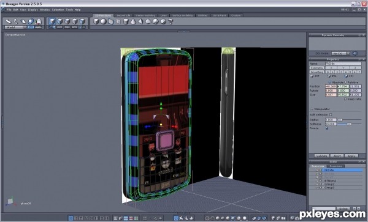Open the File menu
Viewport: 368px width, 222px height.
pyautogui.click(x=9, y=10)
